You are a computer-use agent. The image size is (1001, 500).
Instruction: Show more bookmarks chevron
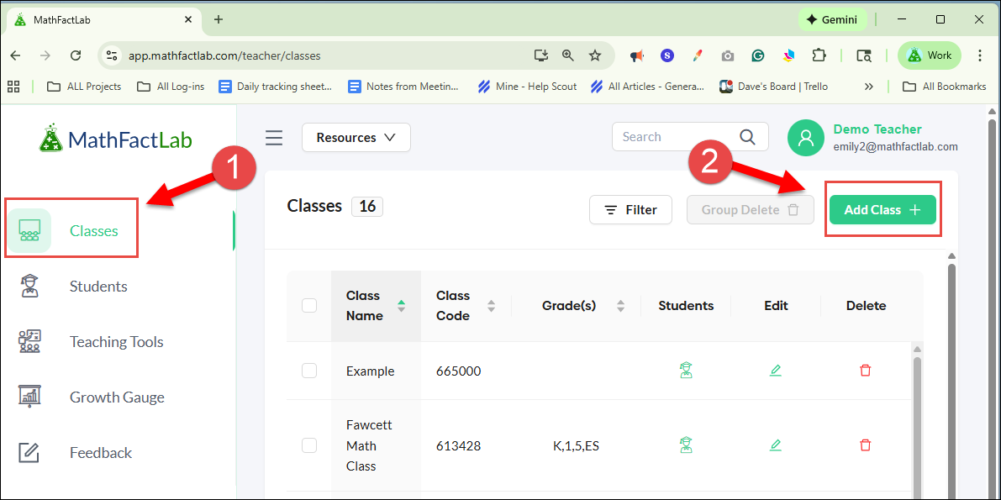pyautogui.click(x=868, y=87)
